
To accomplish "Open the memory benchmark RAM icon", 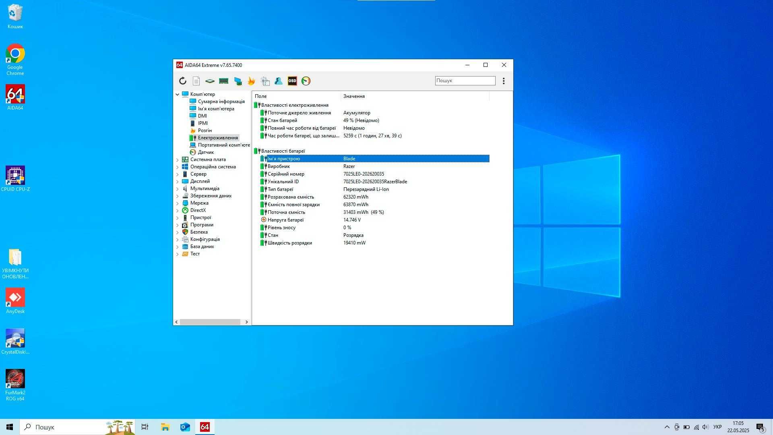I will click(223, 81).
